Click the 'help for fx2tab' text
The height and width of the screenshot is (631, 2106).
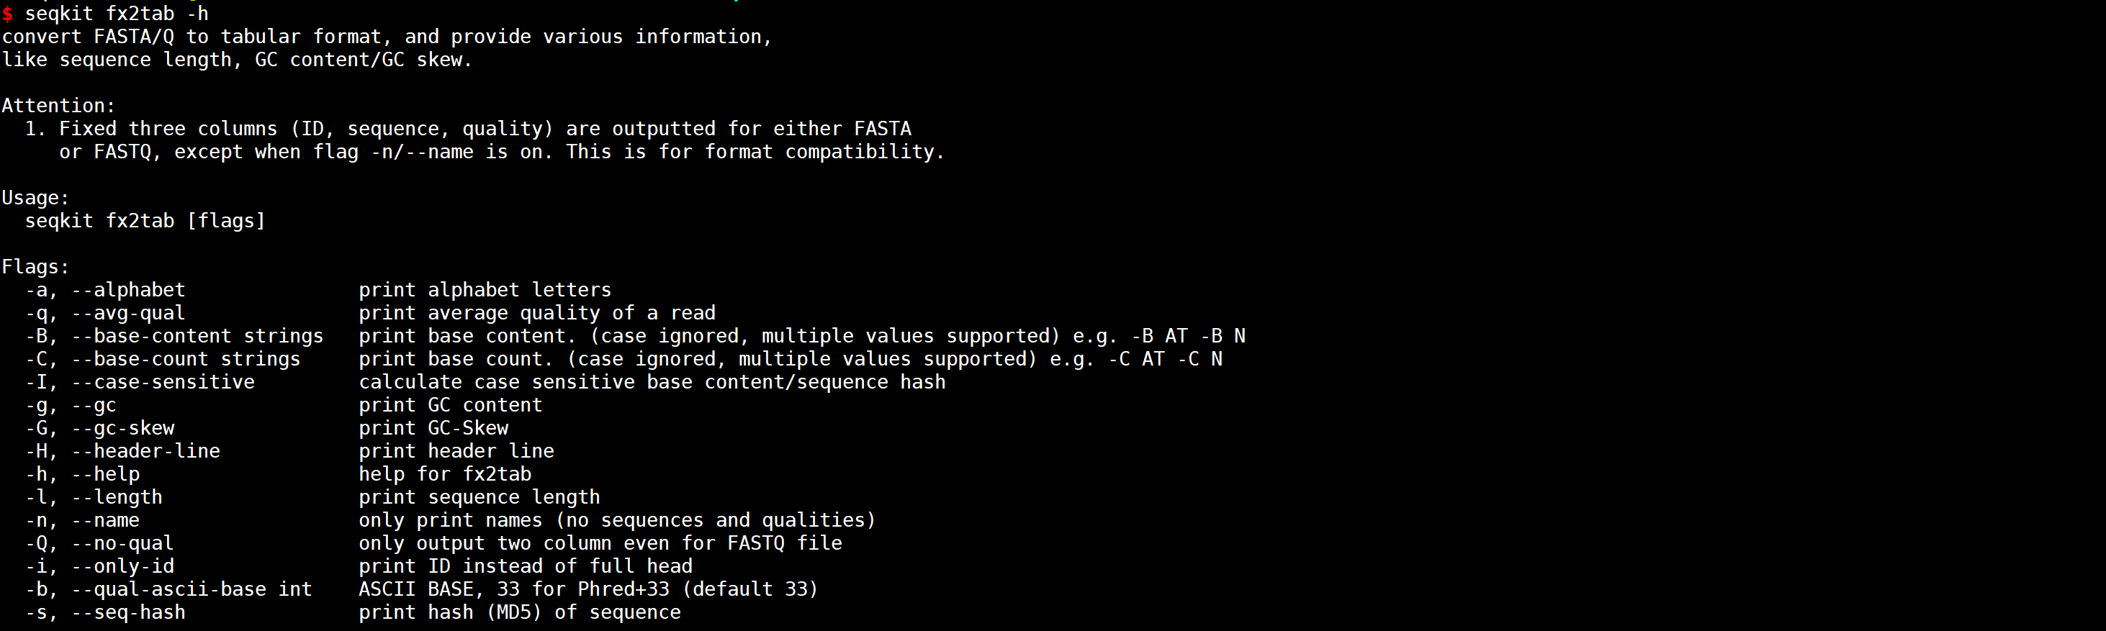pos(445,474)
